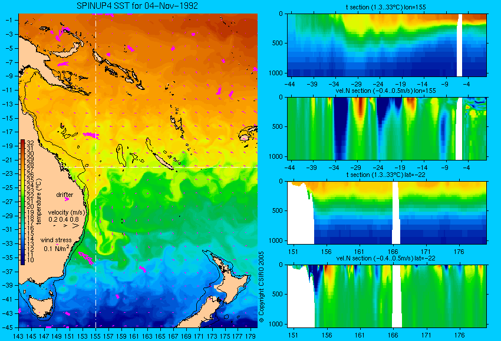Click '0' depth label on lon=155 velocity section
The image size is (501, 341).
(x=281, y=97)
